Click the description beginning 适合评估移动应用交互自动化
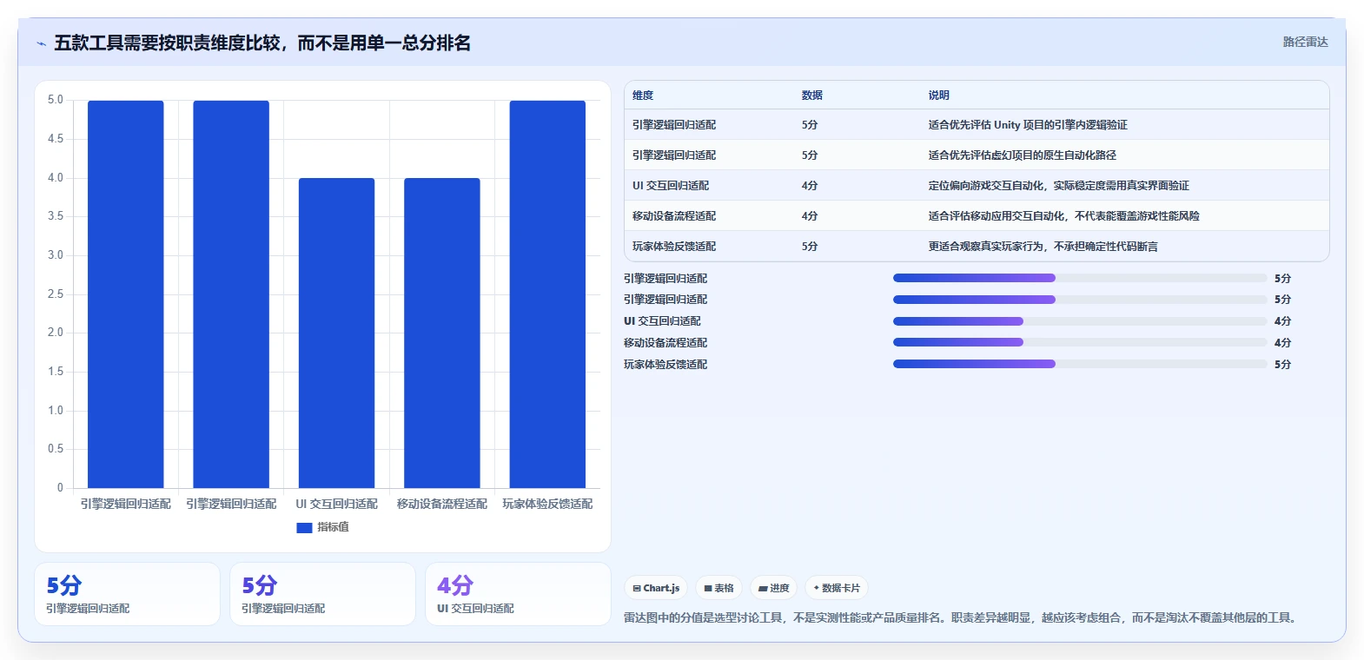This screenshot has height=660, width=1364. pos(1063,216)
